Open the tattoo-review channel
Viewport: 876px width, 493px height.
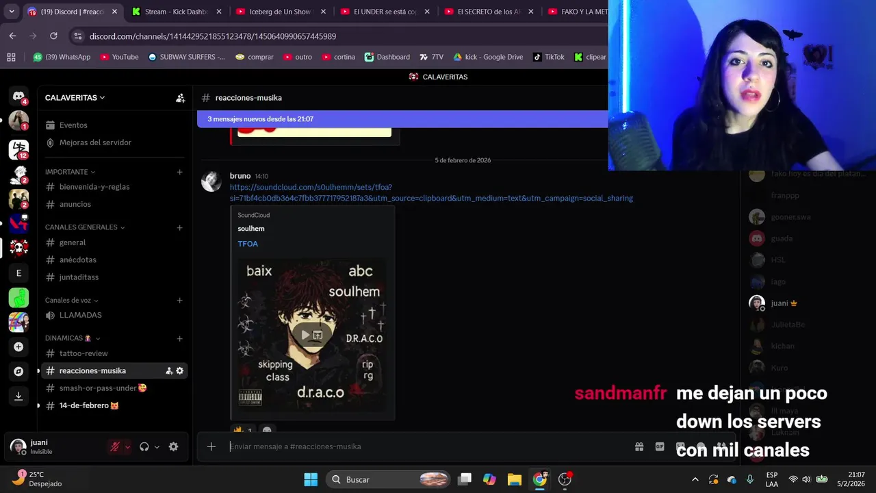coord(114,353)
